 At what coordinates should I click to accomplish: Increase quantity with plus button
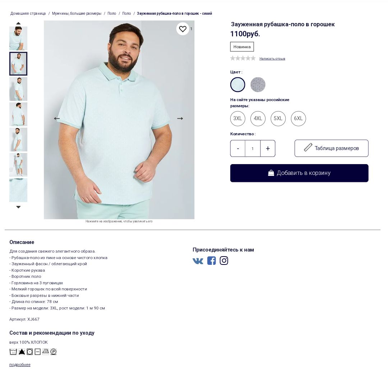tap(268, 149)
